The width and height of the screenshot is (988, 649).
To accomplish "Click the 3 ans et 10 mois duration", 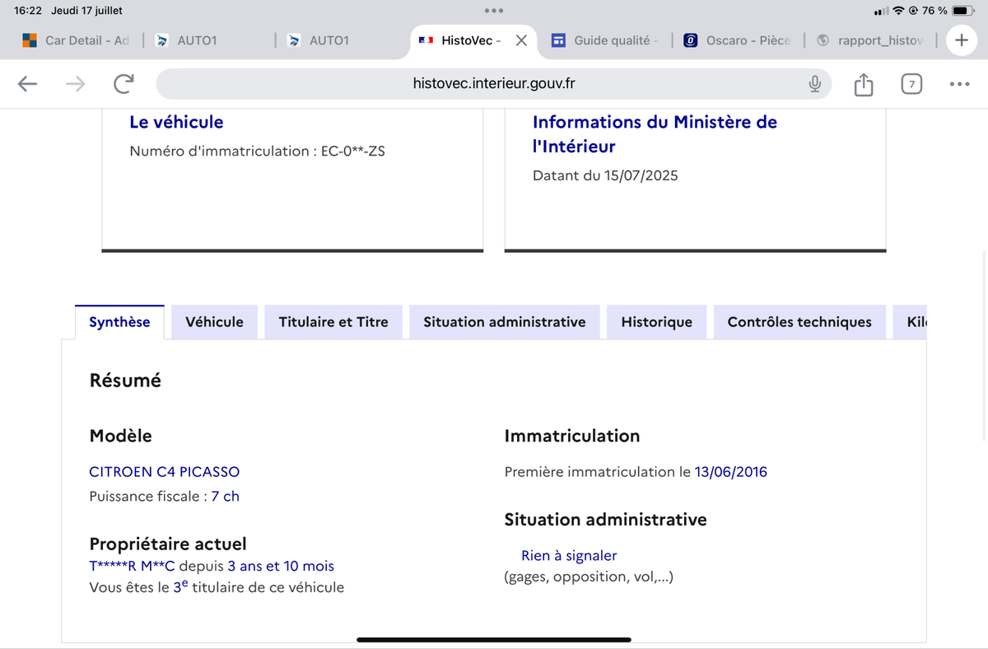I will pos(281,567).
